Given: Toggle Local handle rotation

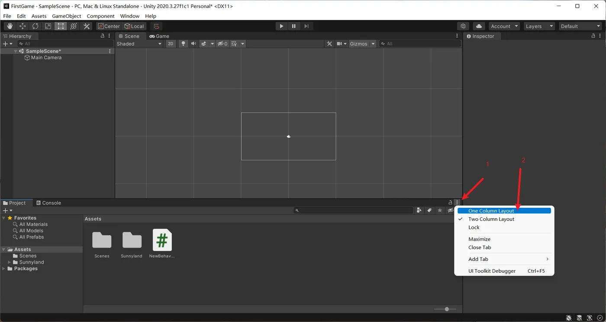Looking at the screenshot, I should pyautogui.click(x=134, y=26).
